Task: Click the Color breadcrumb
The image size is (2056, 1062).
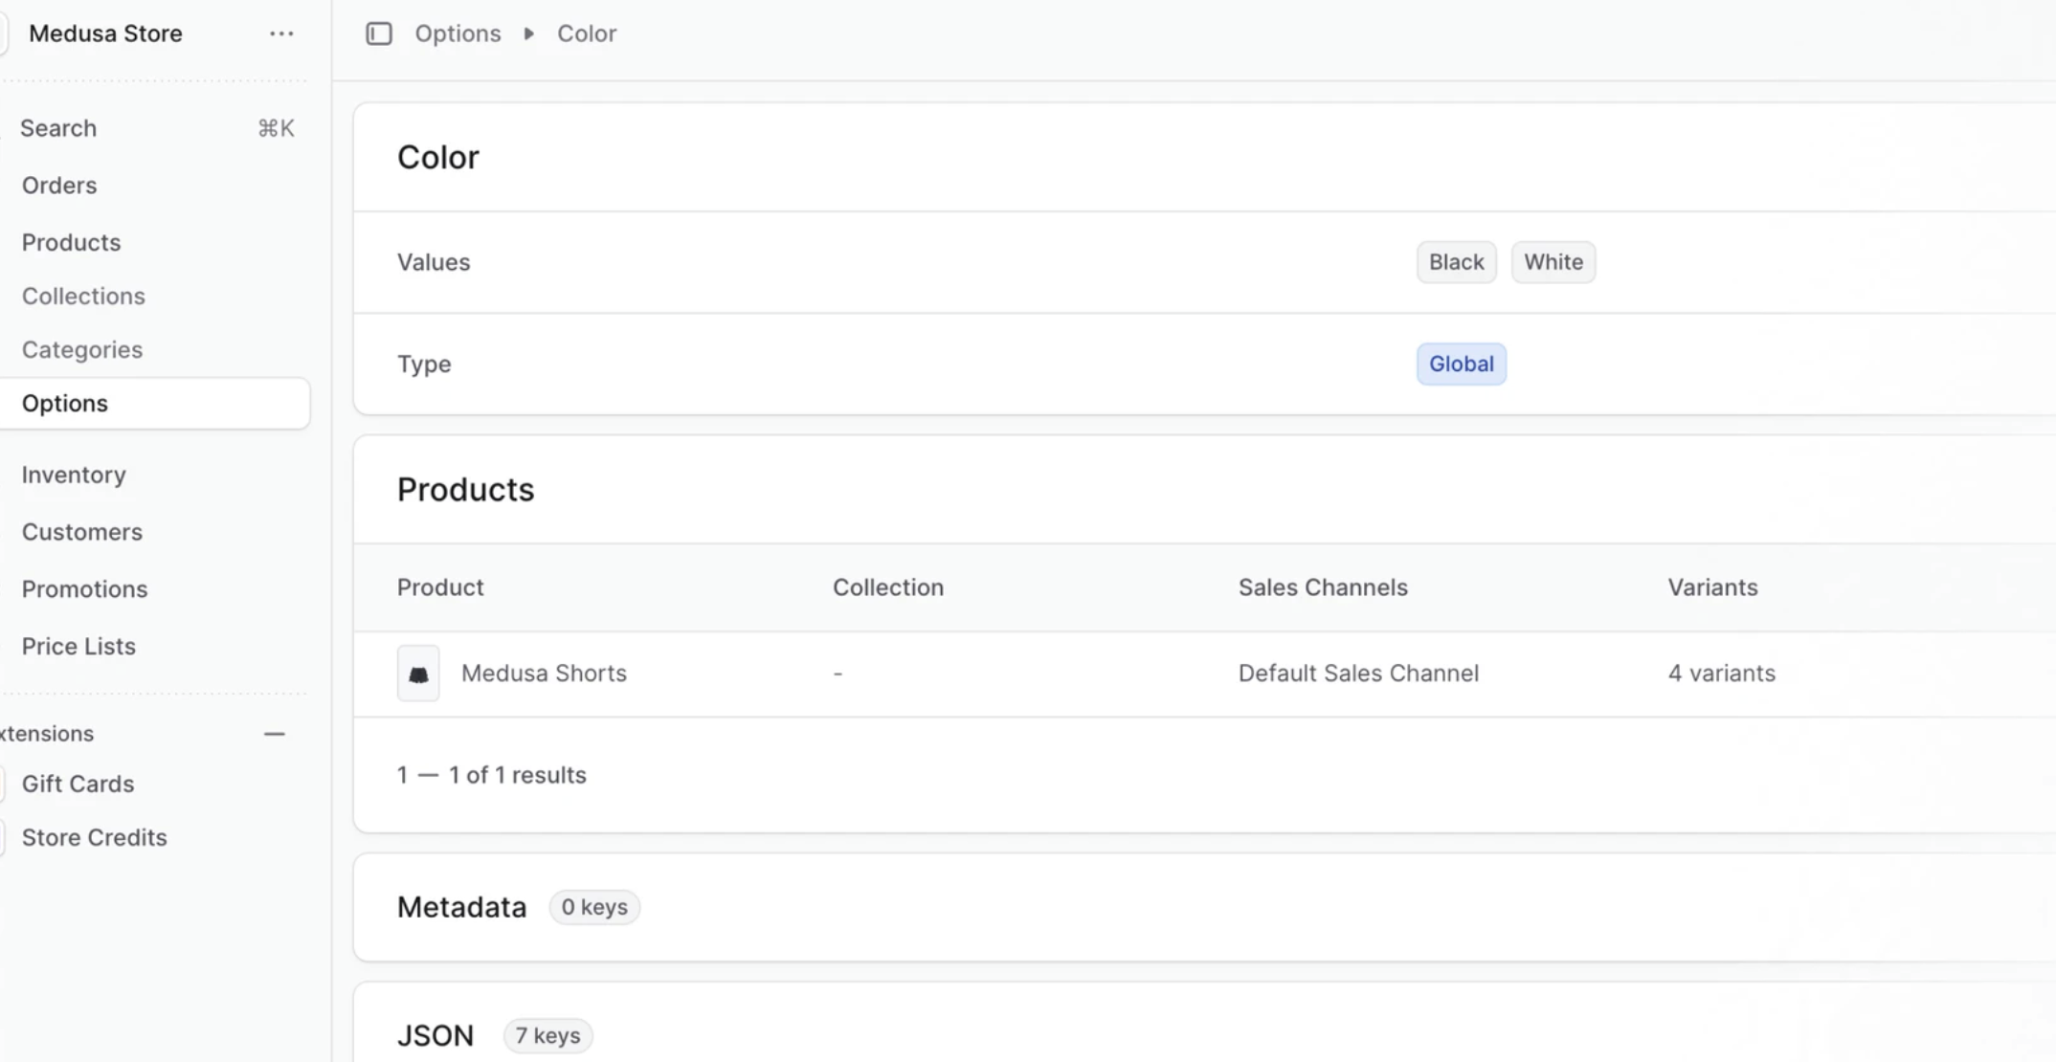Action: 587,33
